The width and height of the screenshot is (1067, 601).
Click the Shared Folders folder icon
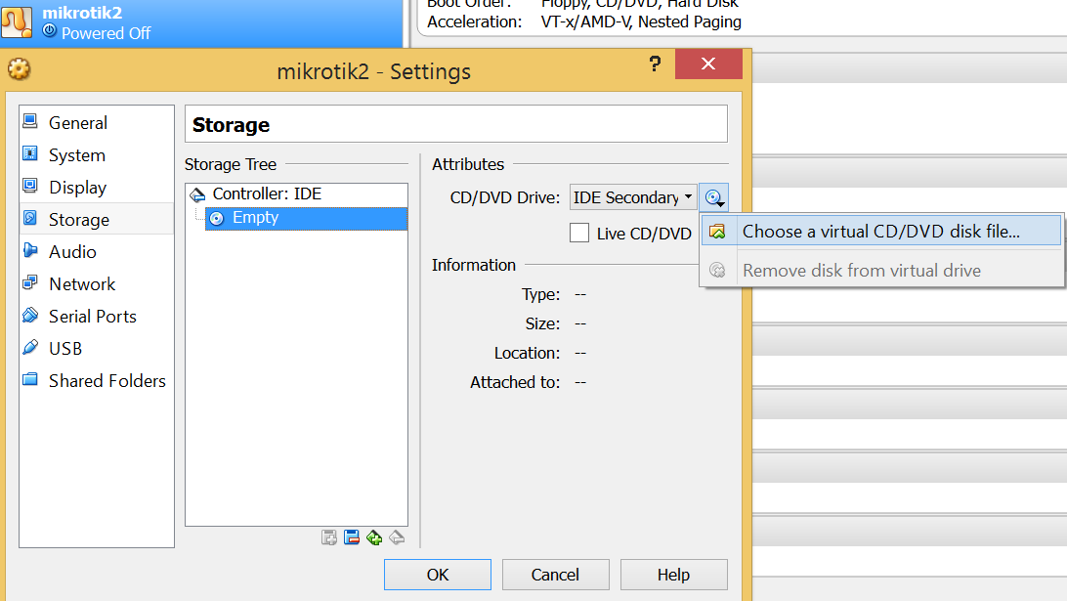tap(30, 379)
